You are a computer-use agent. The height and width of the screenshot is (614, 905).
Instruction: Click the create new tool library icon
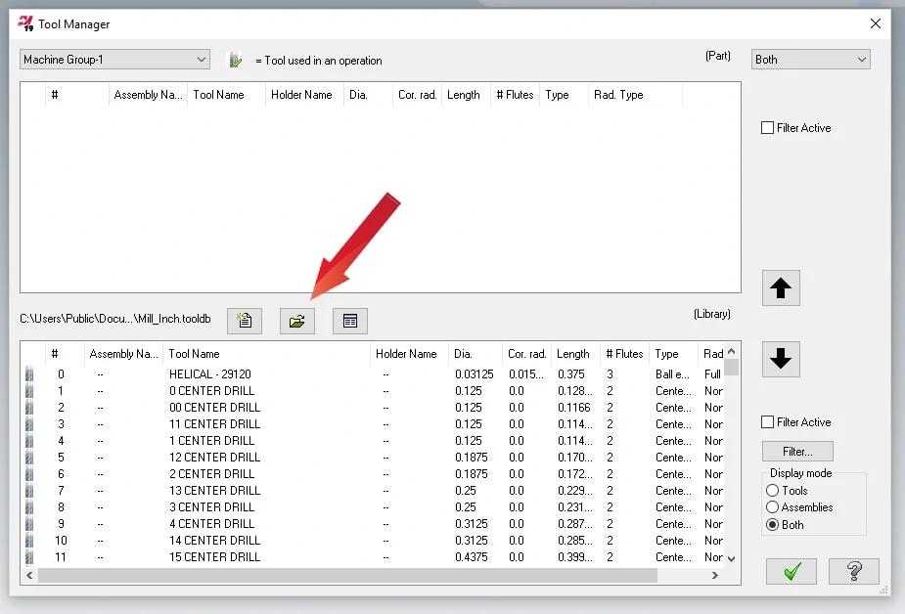(245, 321)
